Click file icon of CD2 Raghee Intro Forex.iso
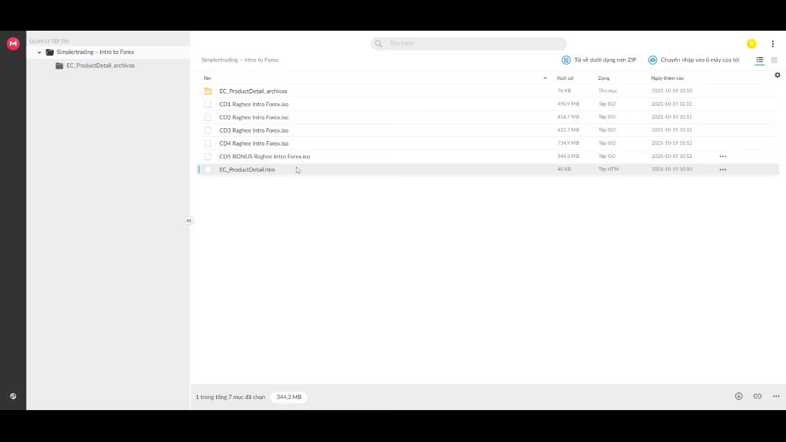This screenshot has width=786, height=442. click(x=208, y=117)
